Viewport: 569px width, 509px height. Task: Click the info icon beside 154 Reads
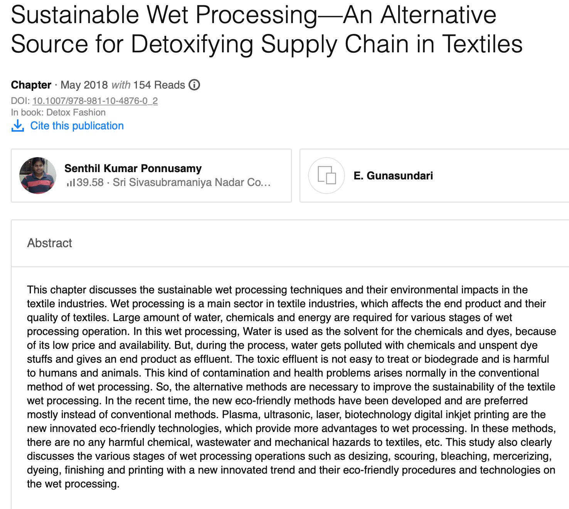click(194, 85)
